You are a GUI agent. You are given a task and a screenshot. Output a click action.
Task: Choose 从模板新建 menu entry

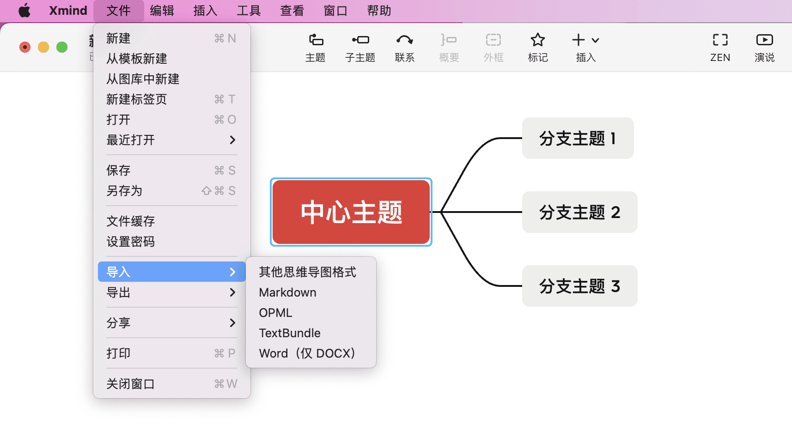coord(171,59)
